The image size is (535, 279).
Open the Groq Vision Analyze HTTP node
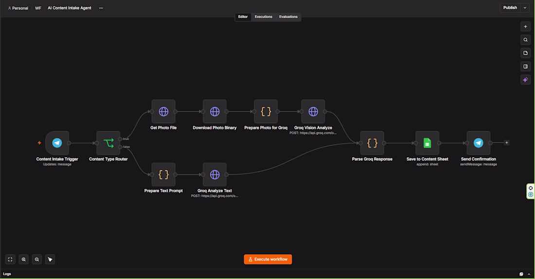[x=313, y=112]
